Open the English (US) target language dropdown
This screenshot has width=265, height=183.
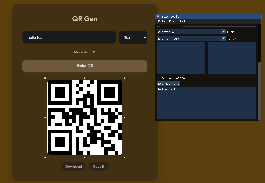point(191,39)
